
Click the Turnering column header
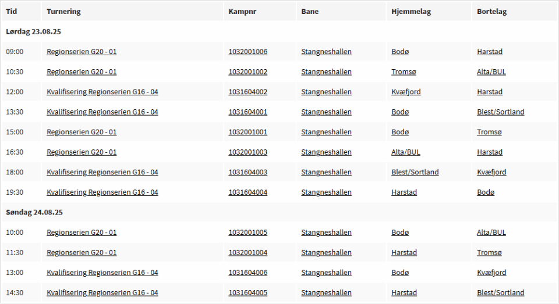63,12
